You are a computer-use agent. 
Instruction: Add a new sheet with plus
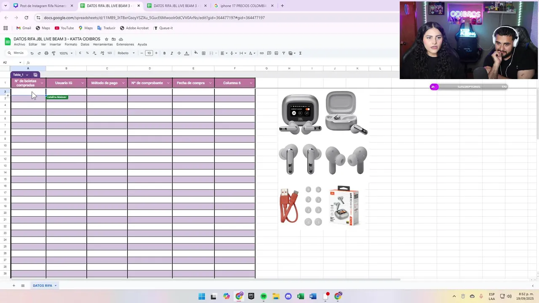(13, 286)
